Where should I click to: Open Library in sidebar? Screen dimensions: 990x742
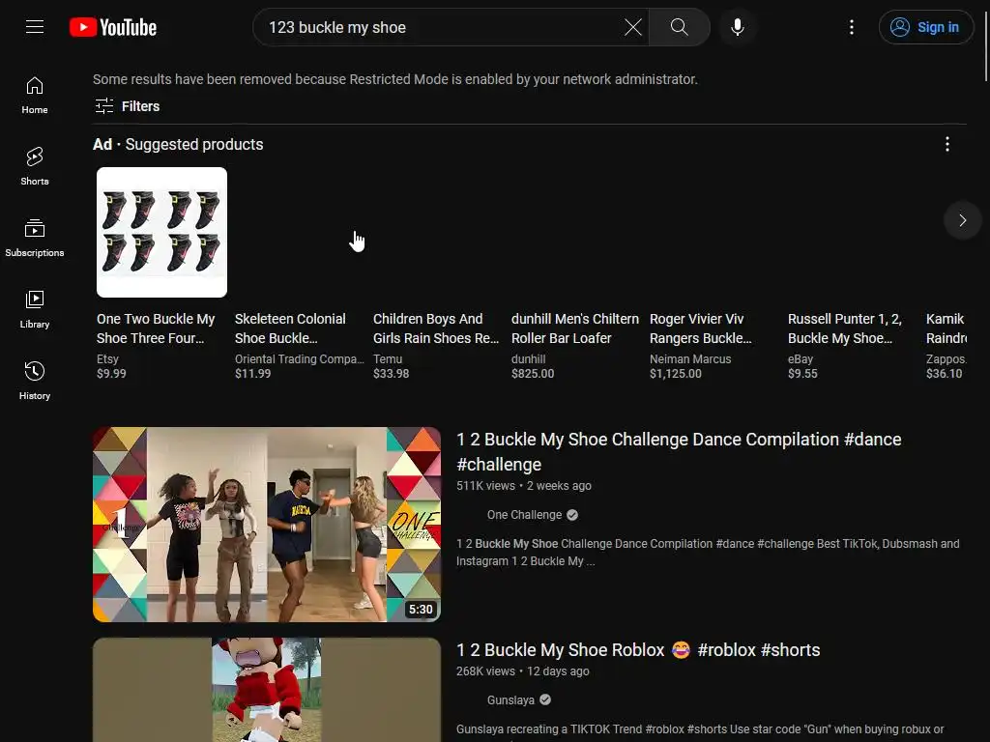(35, 309)
